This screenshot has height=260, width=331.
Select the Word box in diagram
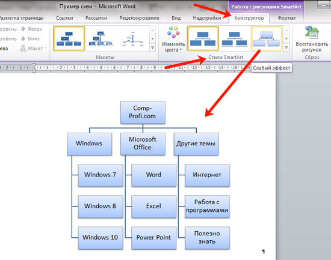[153, 175]
